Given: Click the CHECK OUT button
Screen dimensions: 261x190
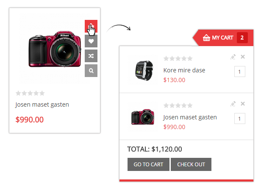Looking at the screenshot, I should [191, 165].
